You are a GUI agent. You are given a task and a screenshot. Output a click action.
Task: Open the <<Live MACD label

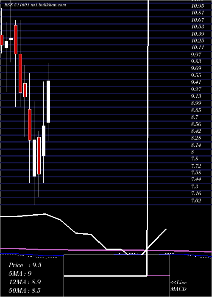[x=179, y=286]
